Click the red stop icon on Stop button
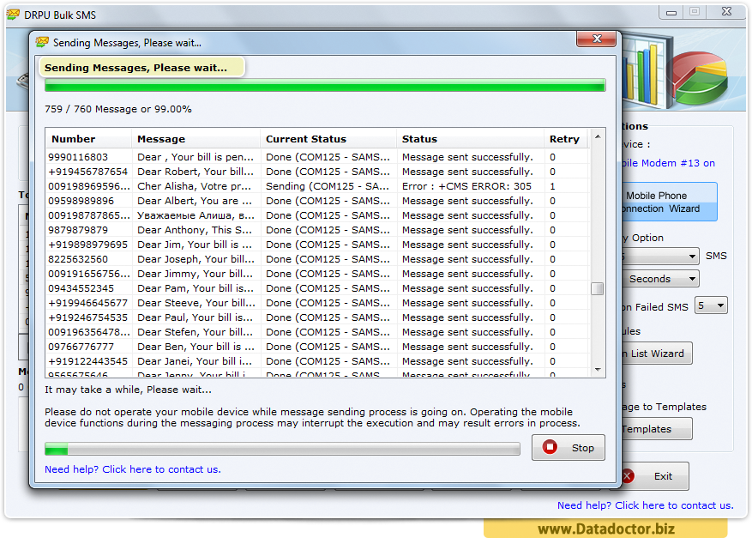 pyautogui.click(x=550, y=447)
